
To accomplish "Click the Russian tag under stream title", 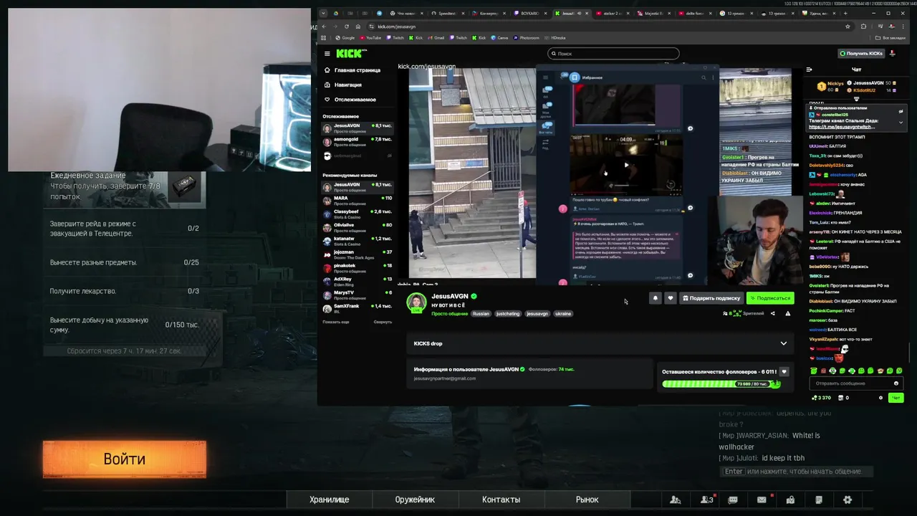I will point(481,314).
